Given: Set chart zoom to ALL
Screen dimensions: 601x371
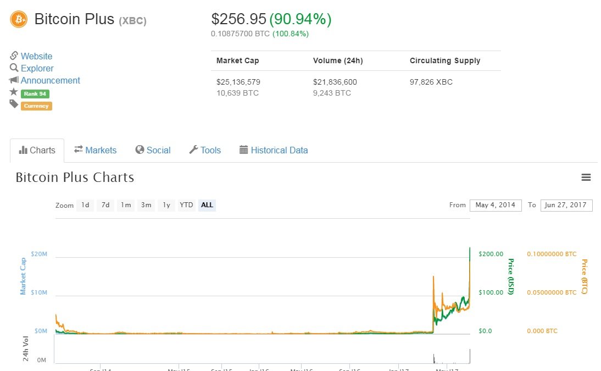Looking at the screenshot, I should click(207, 205).
